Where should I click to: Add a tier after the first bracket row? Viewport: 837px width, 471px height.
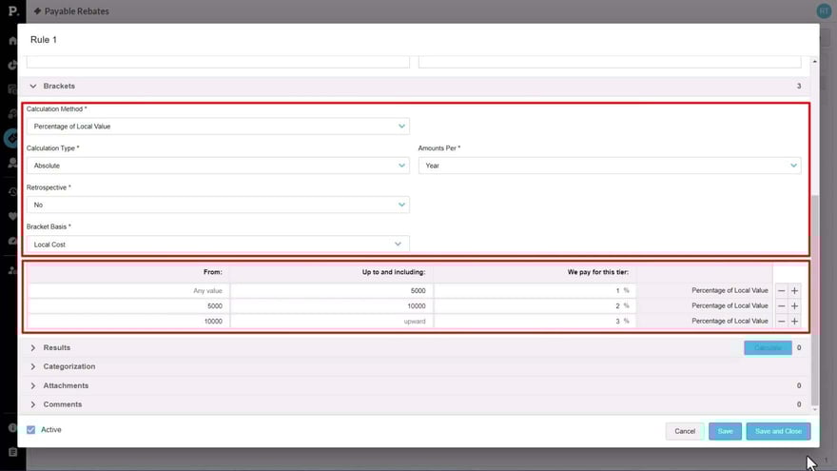click(x=794, y=290)
